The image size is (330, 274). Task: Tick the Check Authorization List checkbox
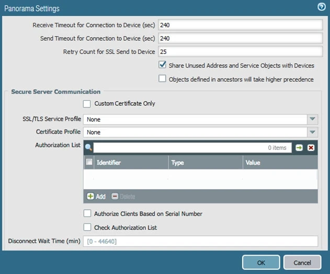[87, 228]
